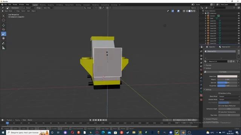Click the Windows taskbar search box
The image size is (241, 135).
[27, 132]
